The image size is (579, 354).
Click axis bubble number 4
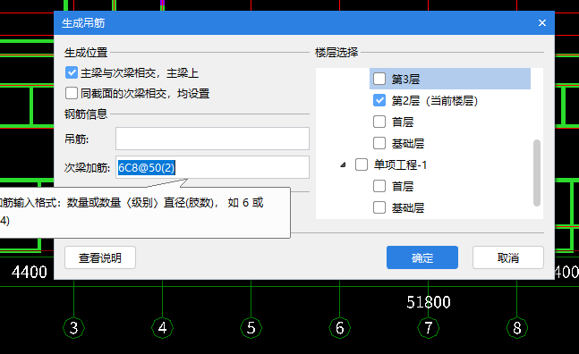click(163, 328)
